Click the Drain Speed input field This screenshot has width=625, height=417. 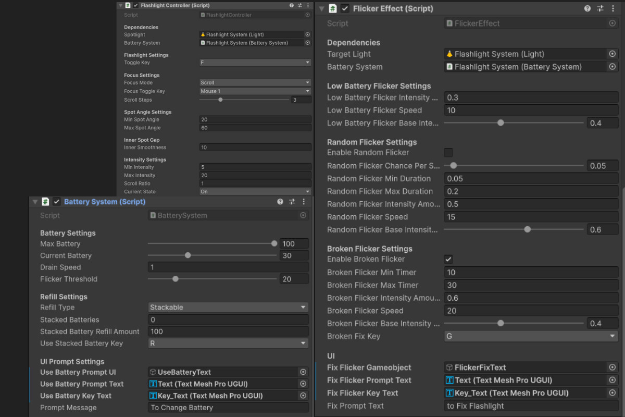(x=228, y=267)
